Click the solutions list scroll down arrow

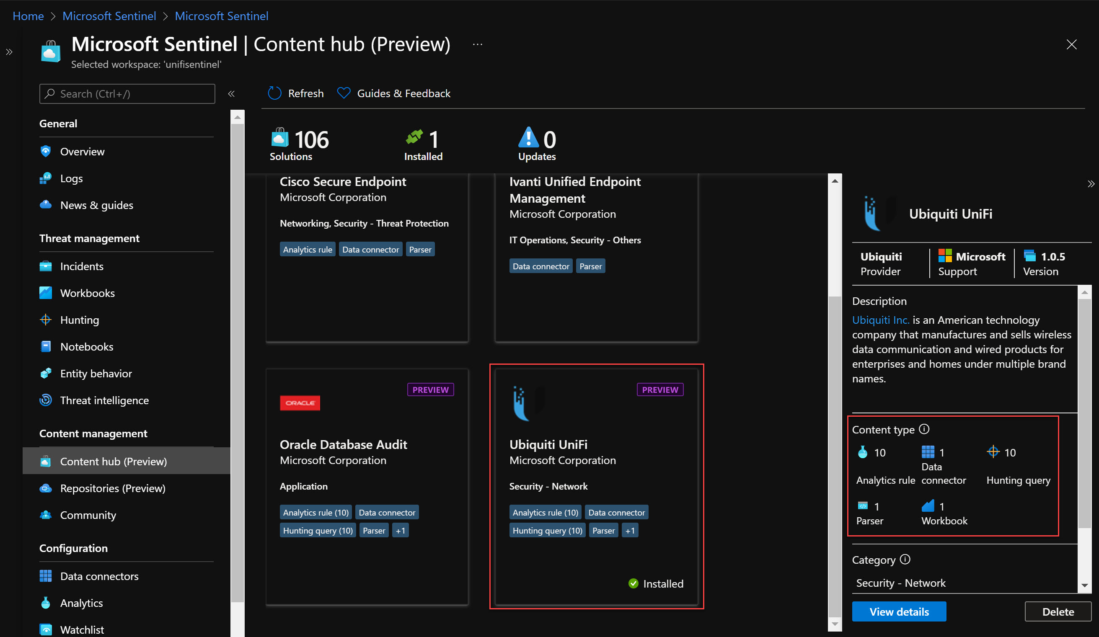pos(835,624)
